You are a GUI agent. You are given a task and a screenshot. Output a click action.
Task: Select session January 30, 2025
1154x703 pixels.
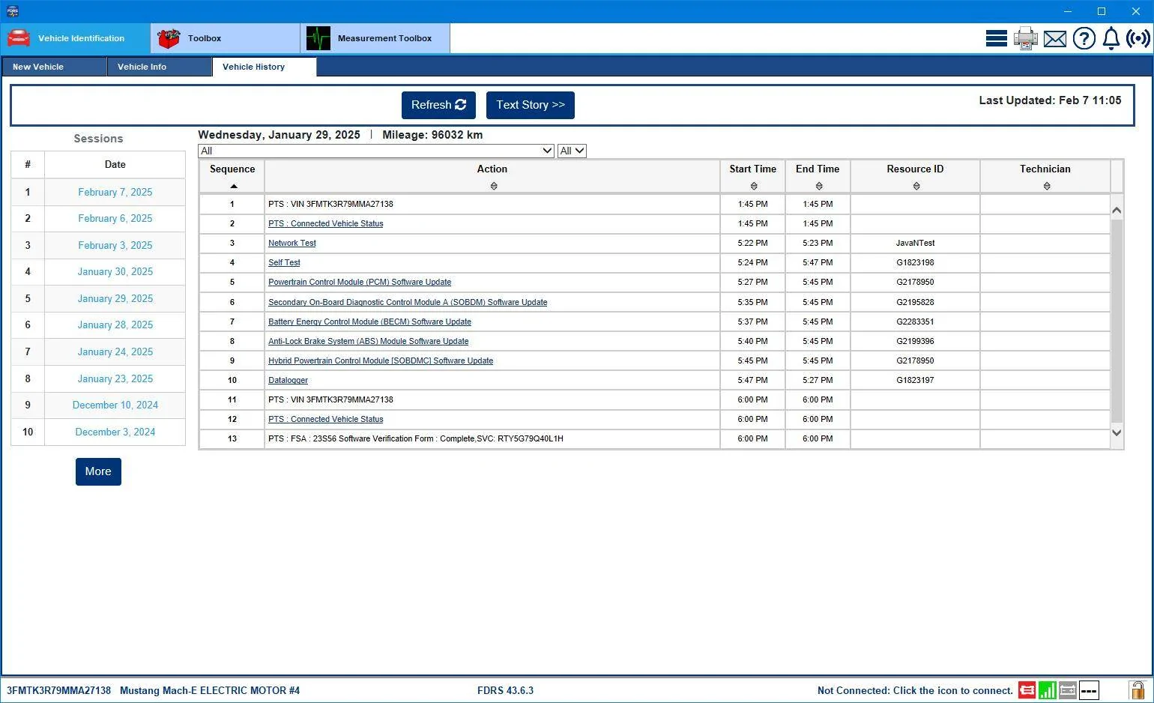click(x=115, y=271)
